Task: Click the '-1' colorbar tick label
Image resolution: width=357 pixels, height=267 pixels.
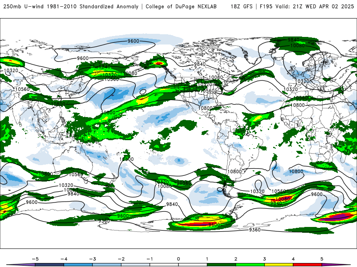Action: (x=149, y=259)
